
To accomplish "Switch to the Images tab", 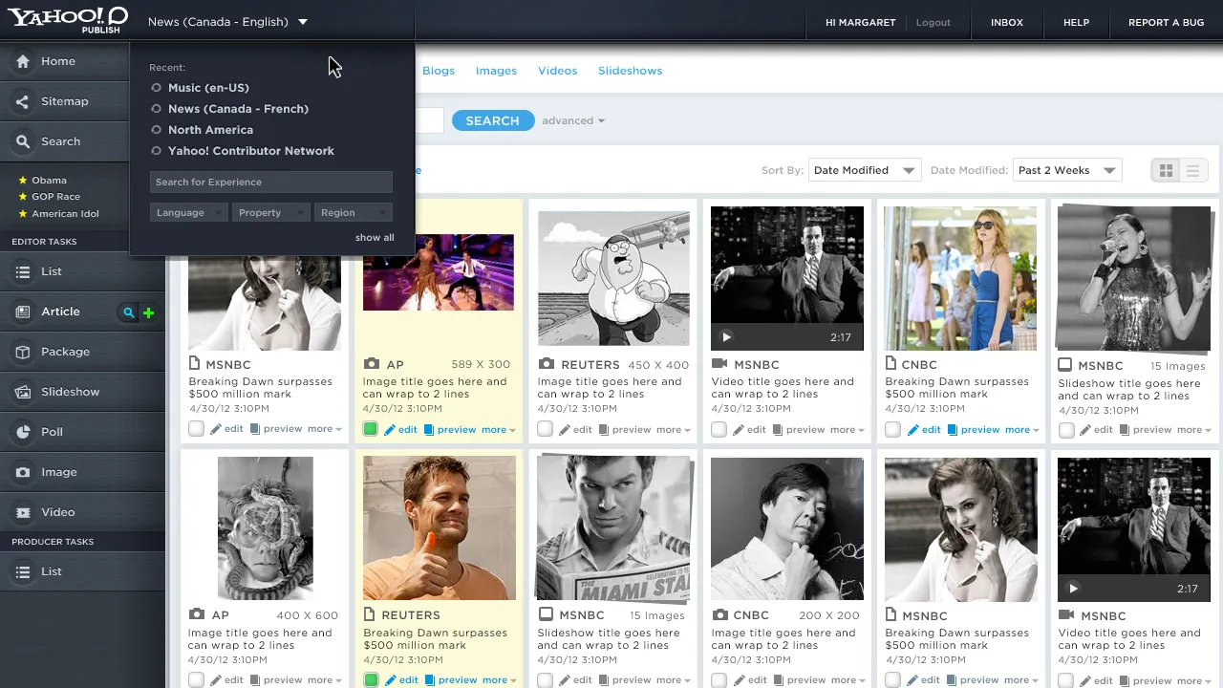I will pyautogui.click(x=496, y=71).
